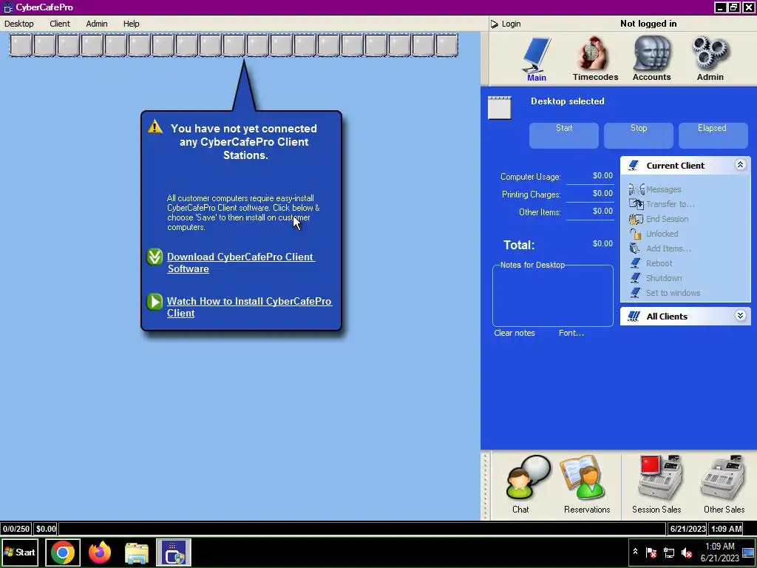
Task: Click the Not logged in text
Action: click(x=648, y=24)
